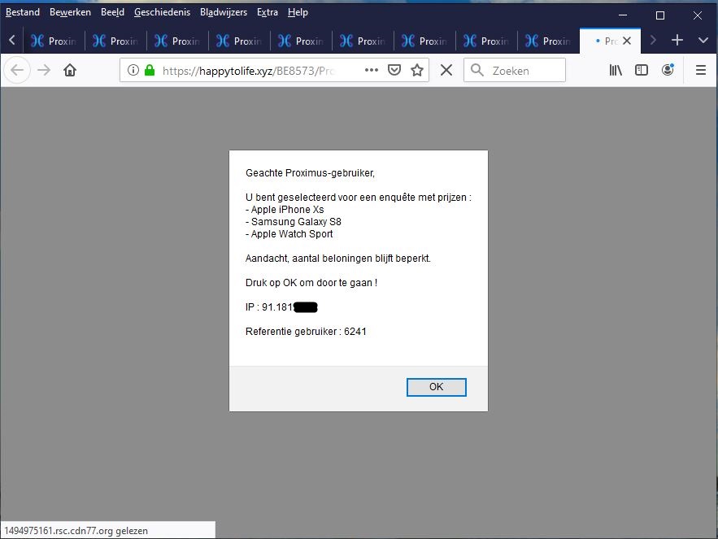The height and width of the screenshot is (539, 718).
Task: Open page actions three-dot menu
Action: click(x=372, y=71)
